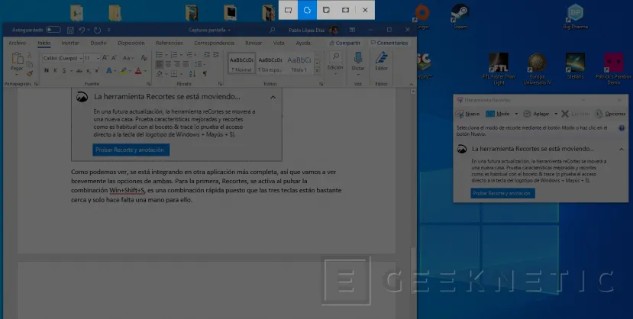Toggle subscript formatting
This screenshot has height=319, width=633.
(89, 71)
